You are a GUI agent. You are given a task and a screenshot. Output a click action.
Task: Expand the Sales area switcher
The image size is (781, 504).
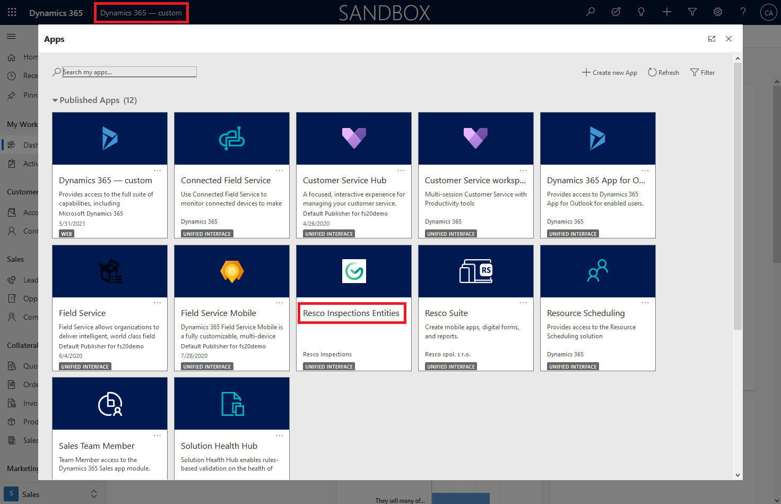pos(94,494)
